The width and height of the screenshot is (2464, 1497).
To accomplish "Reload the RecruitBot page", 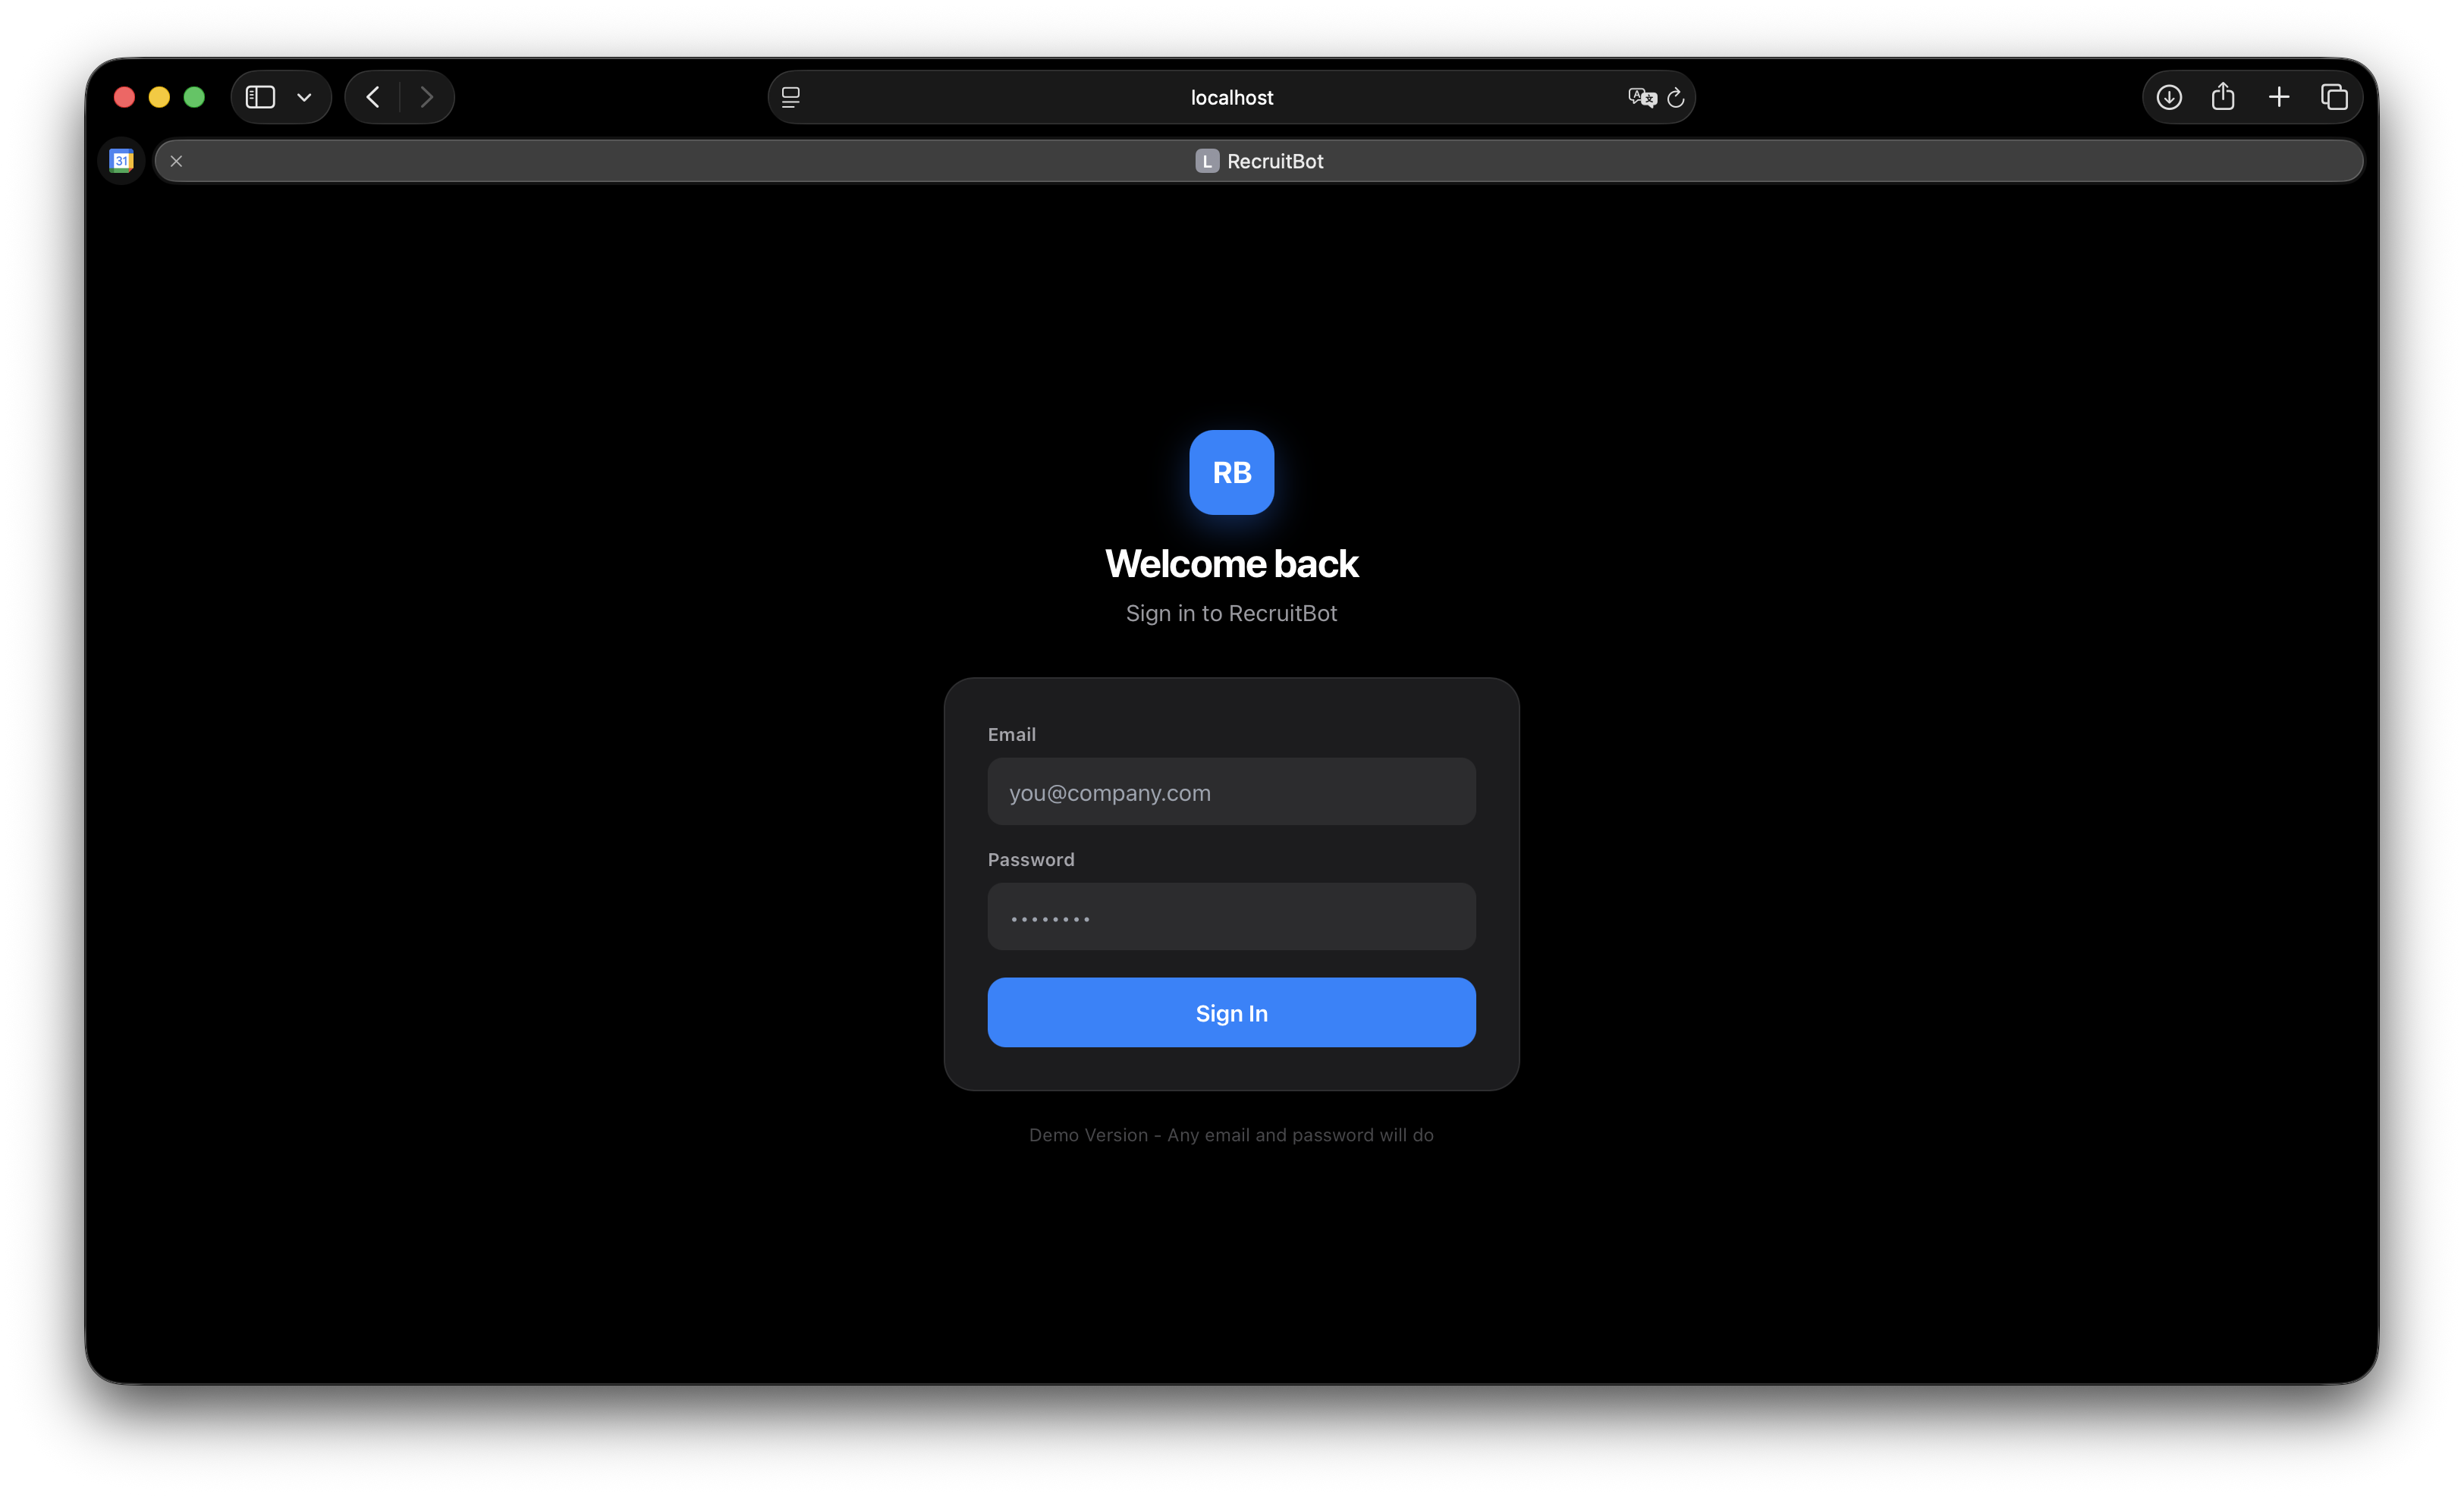I will tap(1677, 97).
